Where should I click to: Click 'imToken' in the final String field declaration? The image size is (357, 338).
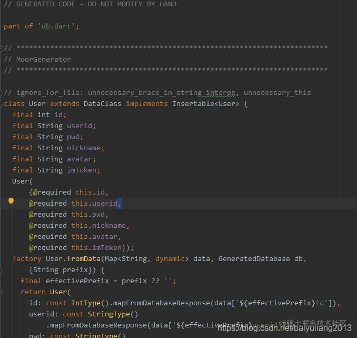[x=82, y=170]
